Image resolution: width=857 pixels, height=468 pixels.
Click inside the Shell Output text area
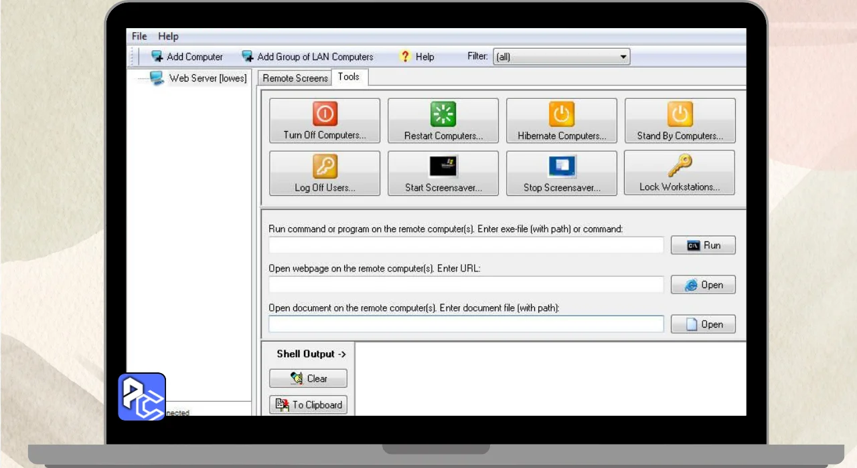pos(550,379)
